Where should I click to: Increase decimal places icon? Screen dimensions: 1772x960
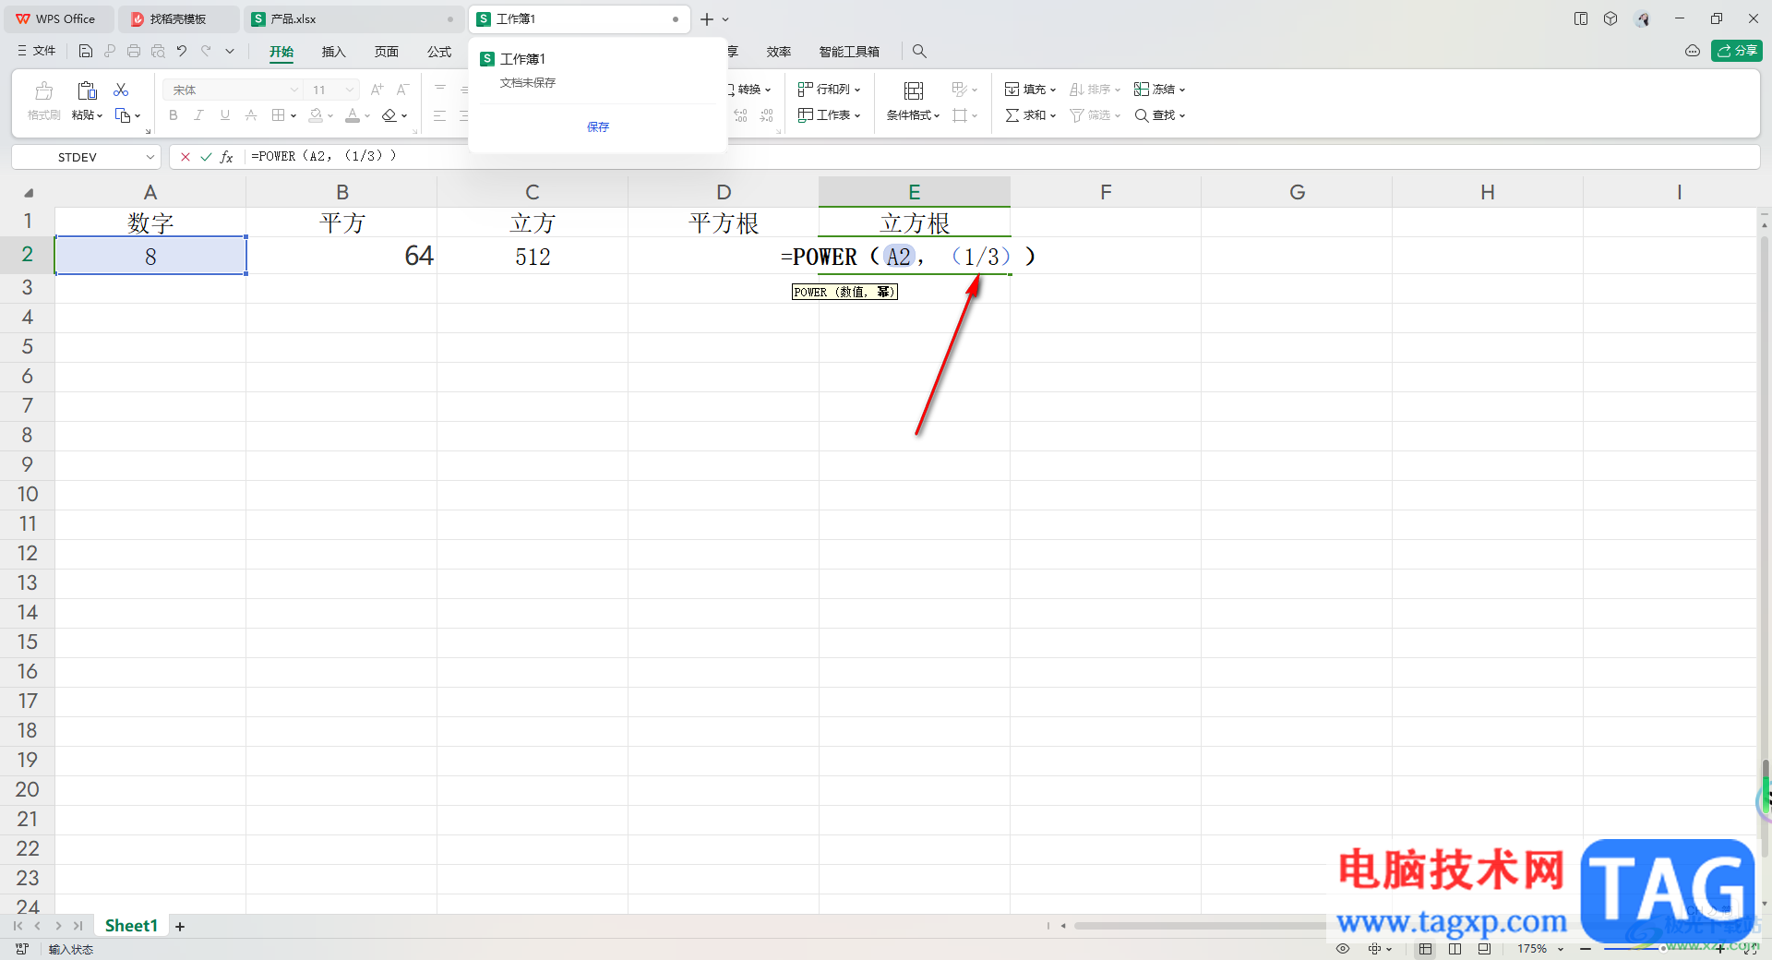[741, 115]
